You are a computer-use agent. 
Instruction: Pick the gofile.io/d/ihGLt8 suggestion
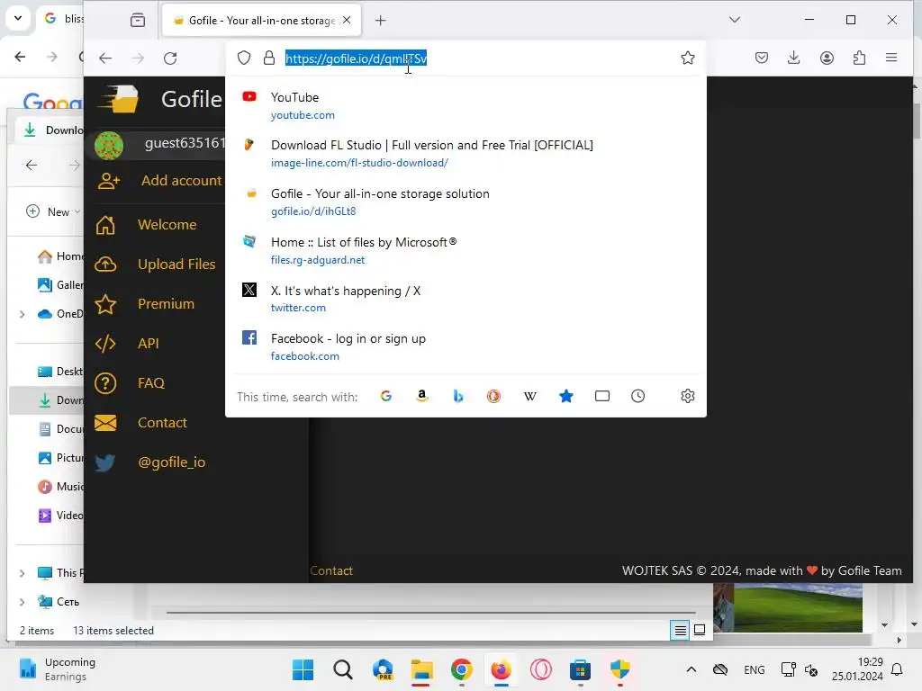[466, 202]
